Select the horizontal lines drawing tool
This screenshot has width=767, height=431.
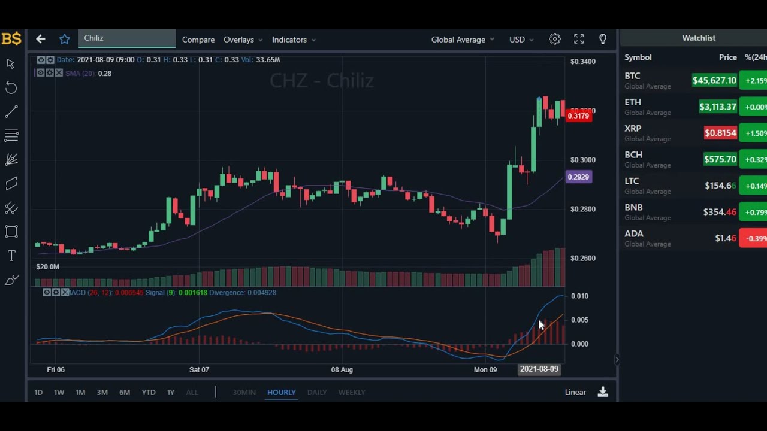(x=11, y=136)
